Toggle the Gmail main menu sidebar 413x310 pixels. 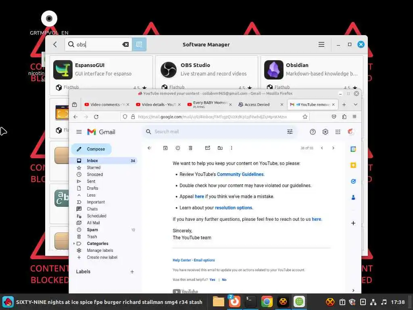(79, 132)
